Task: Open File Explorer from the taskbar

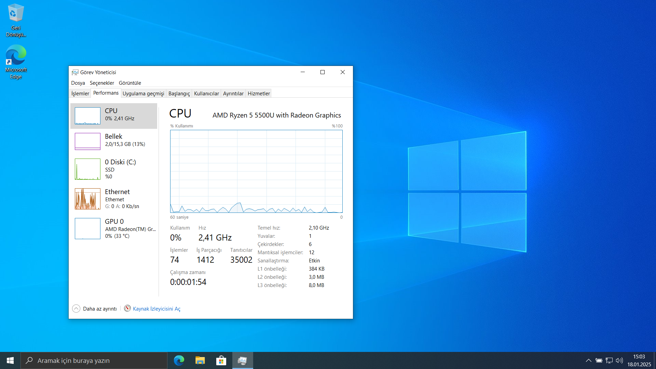Action: [x=200, y=360]
